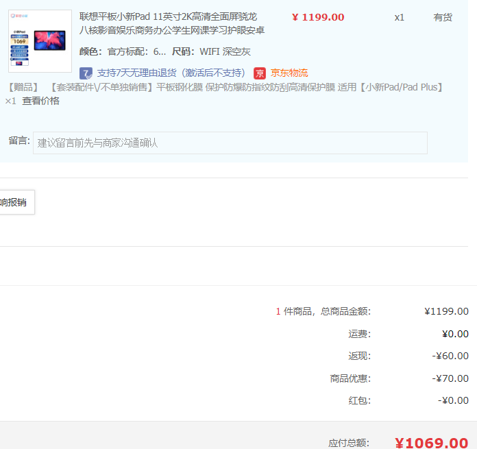Click the blue 7-day return icon
This screenshot has height=449, width=477.
click(86, 73)
